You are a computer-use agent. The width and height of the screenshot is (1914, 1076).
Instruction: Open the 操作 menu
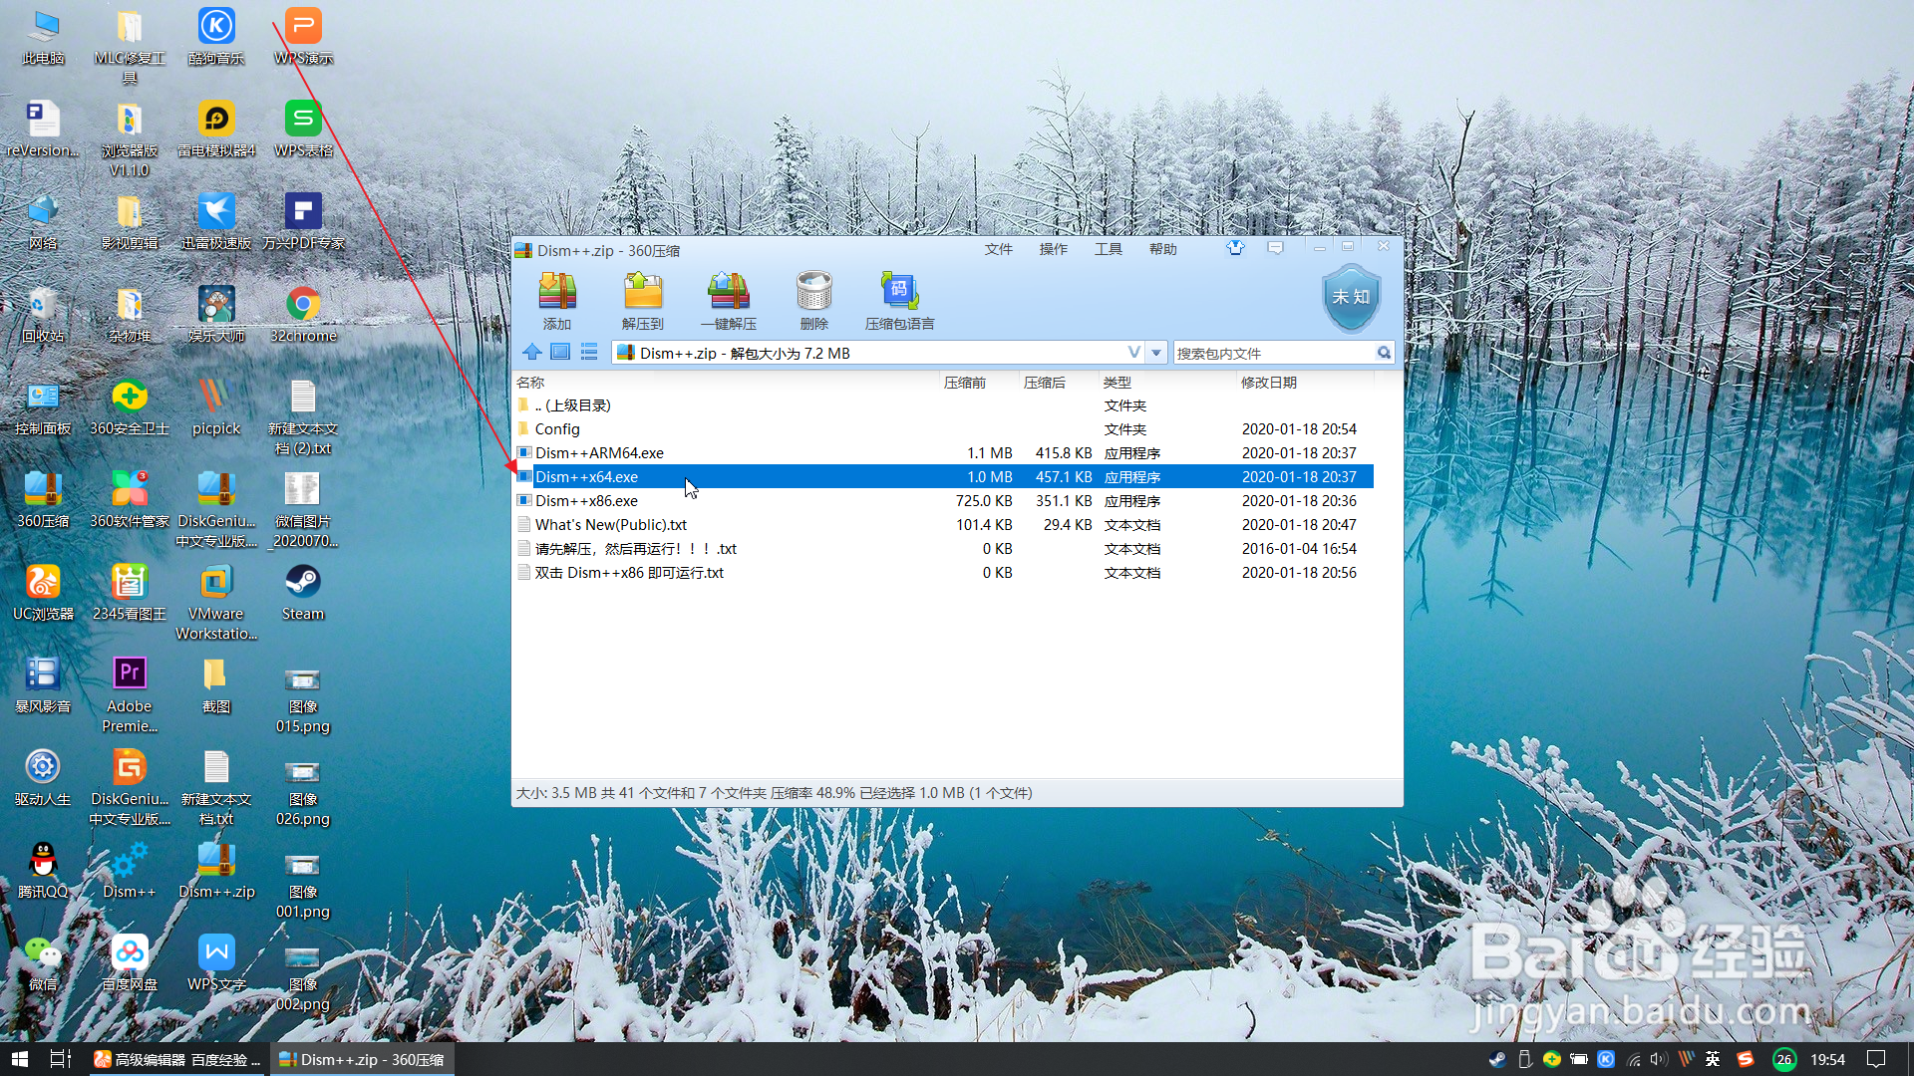[1053, 249]
